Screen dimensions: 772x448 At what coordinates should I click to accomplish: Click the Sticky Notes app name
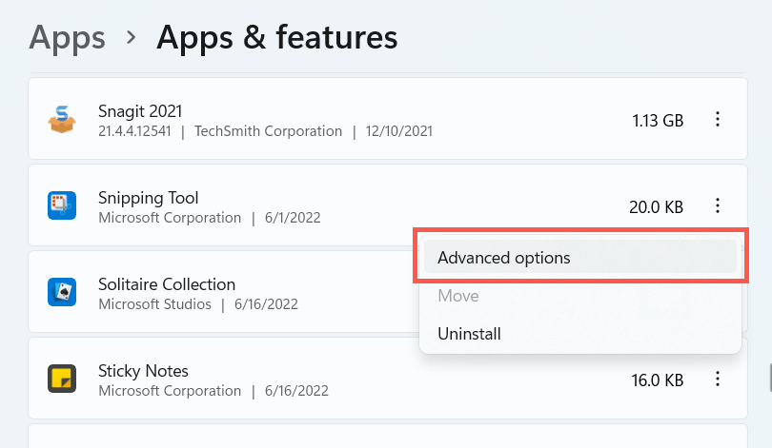pyautogui.click(x=143, y=370)
